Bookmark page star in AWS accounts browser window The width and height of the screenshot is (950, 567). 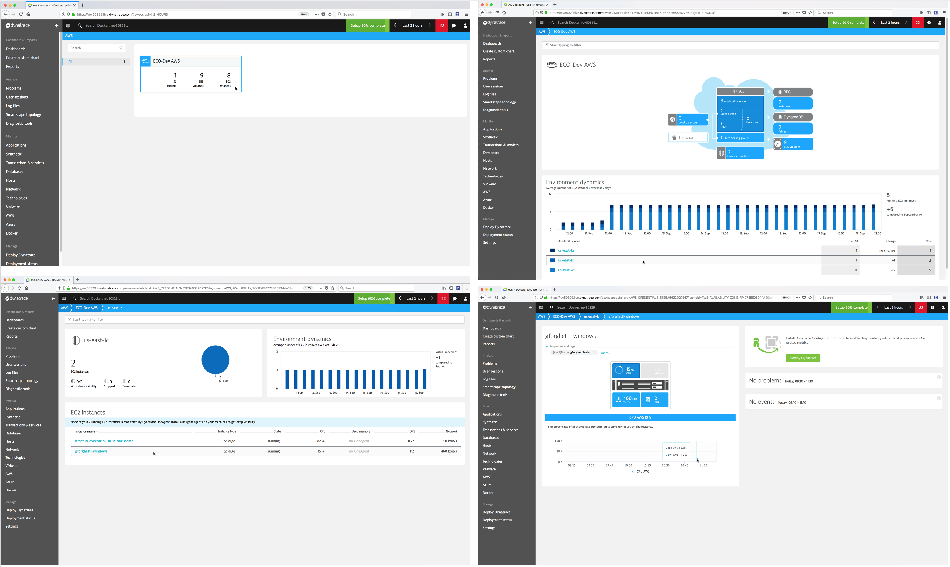330,15
